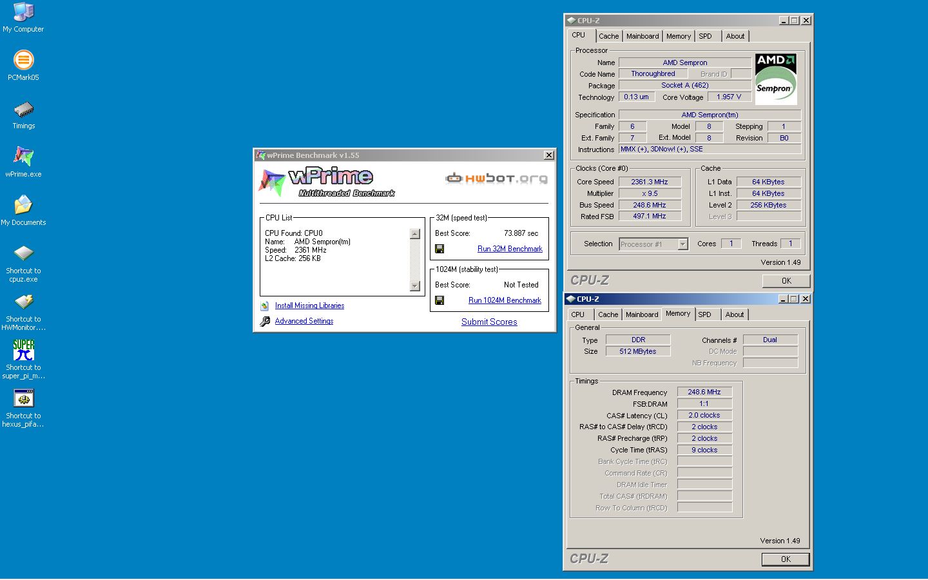Click the DRAM Frequency 248.6 MHz field
Image resolution: width=928 pixels, height=580 pixels.
(x=704, y=392)
